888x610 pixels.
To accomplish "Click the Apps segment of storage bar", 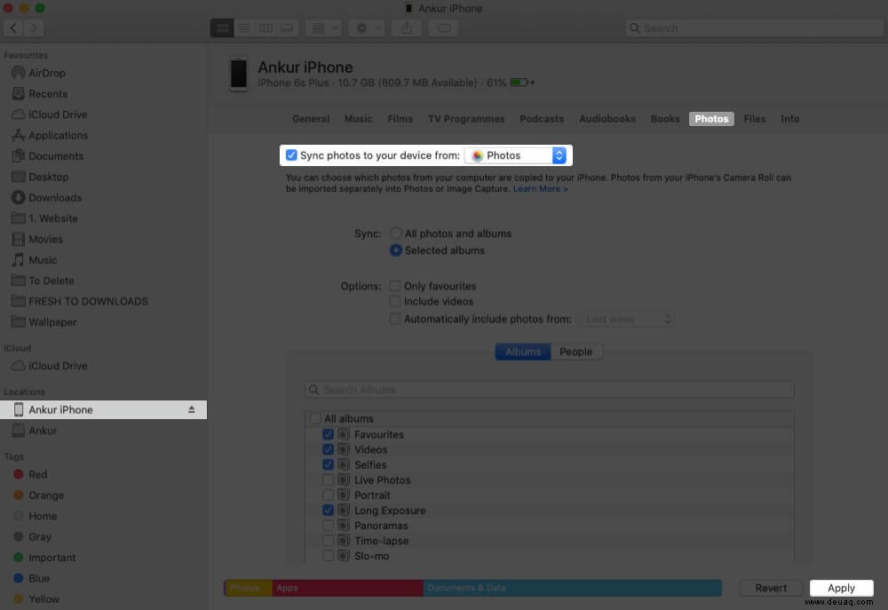I will point(347,588).
